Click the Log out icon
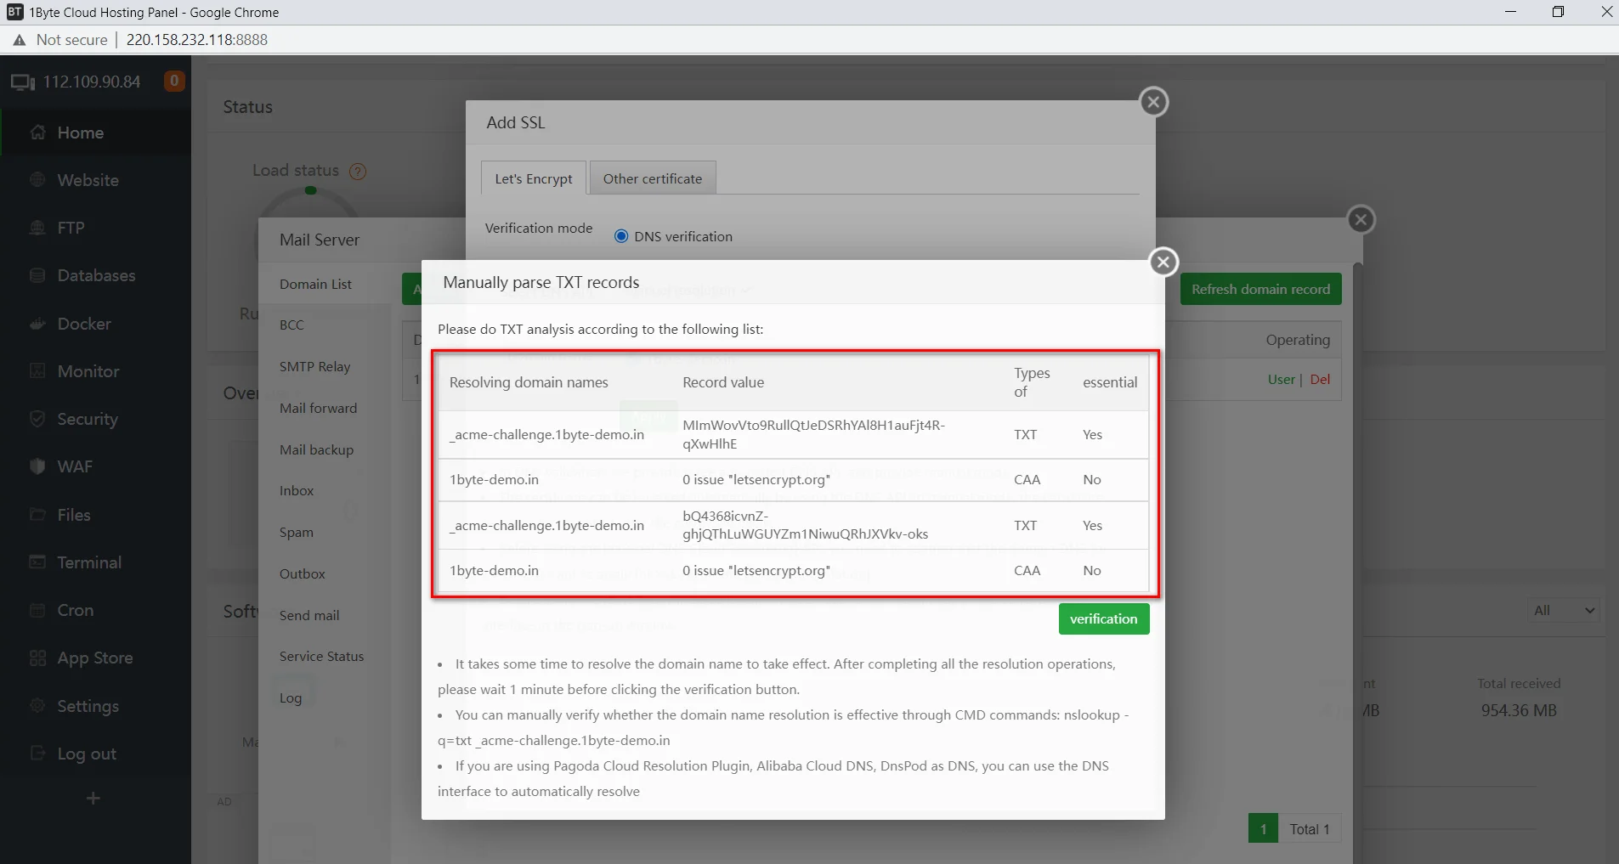This screenshot has height=864, width=1619. click(37, 754)
